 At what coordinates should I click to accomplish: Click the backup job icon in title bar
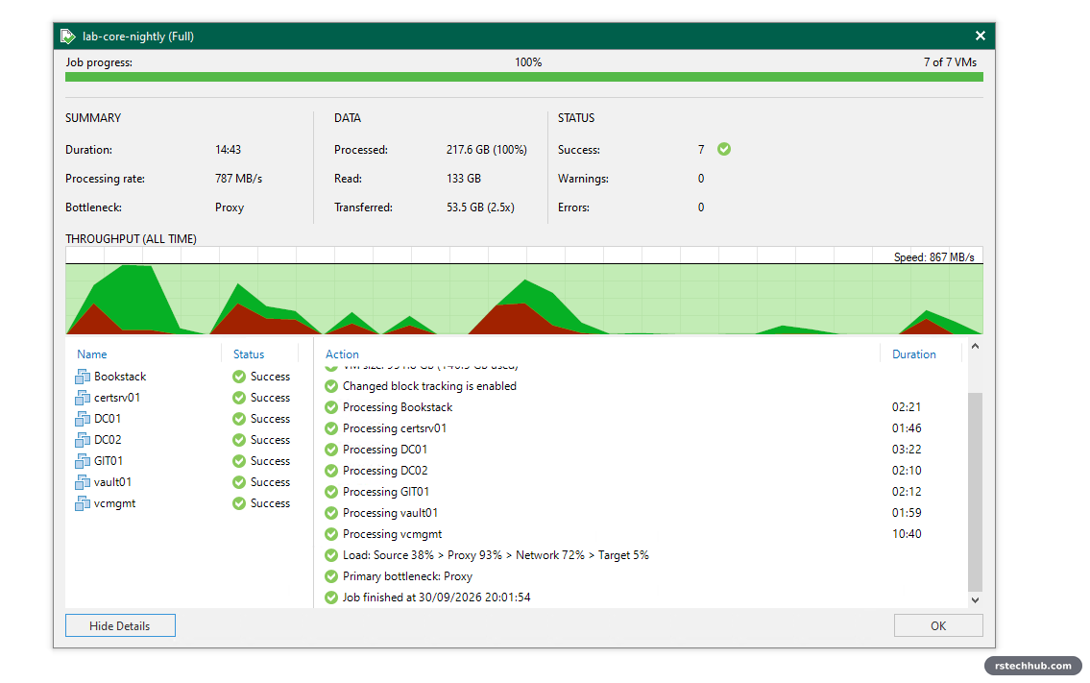[x=67, y=37]
